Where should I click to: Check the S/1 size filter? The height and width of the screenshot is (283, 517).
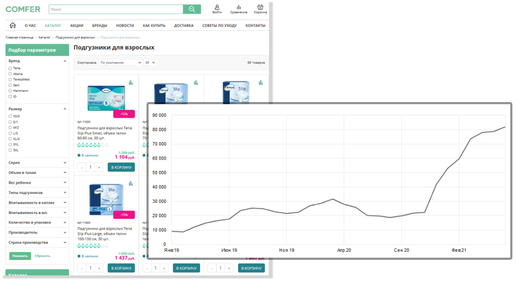(10, 122)
